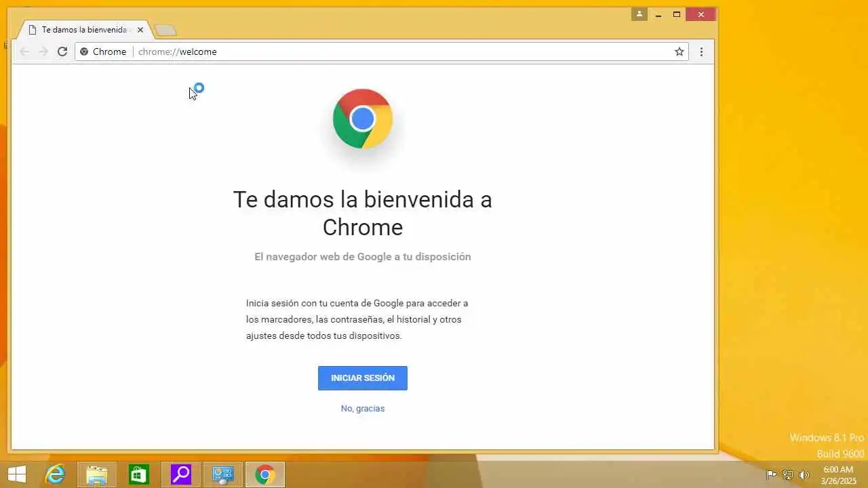Open File Explorer from the taskbar

tap(97, 474)
